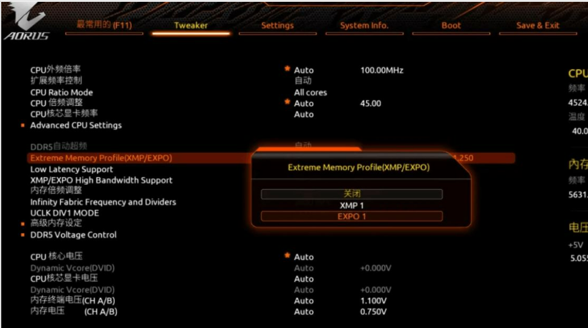Choose EXPO 1 profile option
Viewport: 588px width, 328px height.
pos(351,216)
